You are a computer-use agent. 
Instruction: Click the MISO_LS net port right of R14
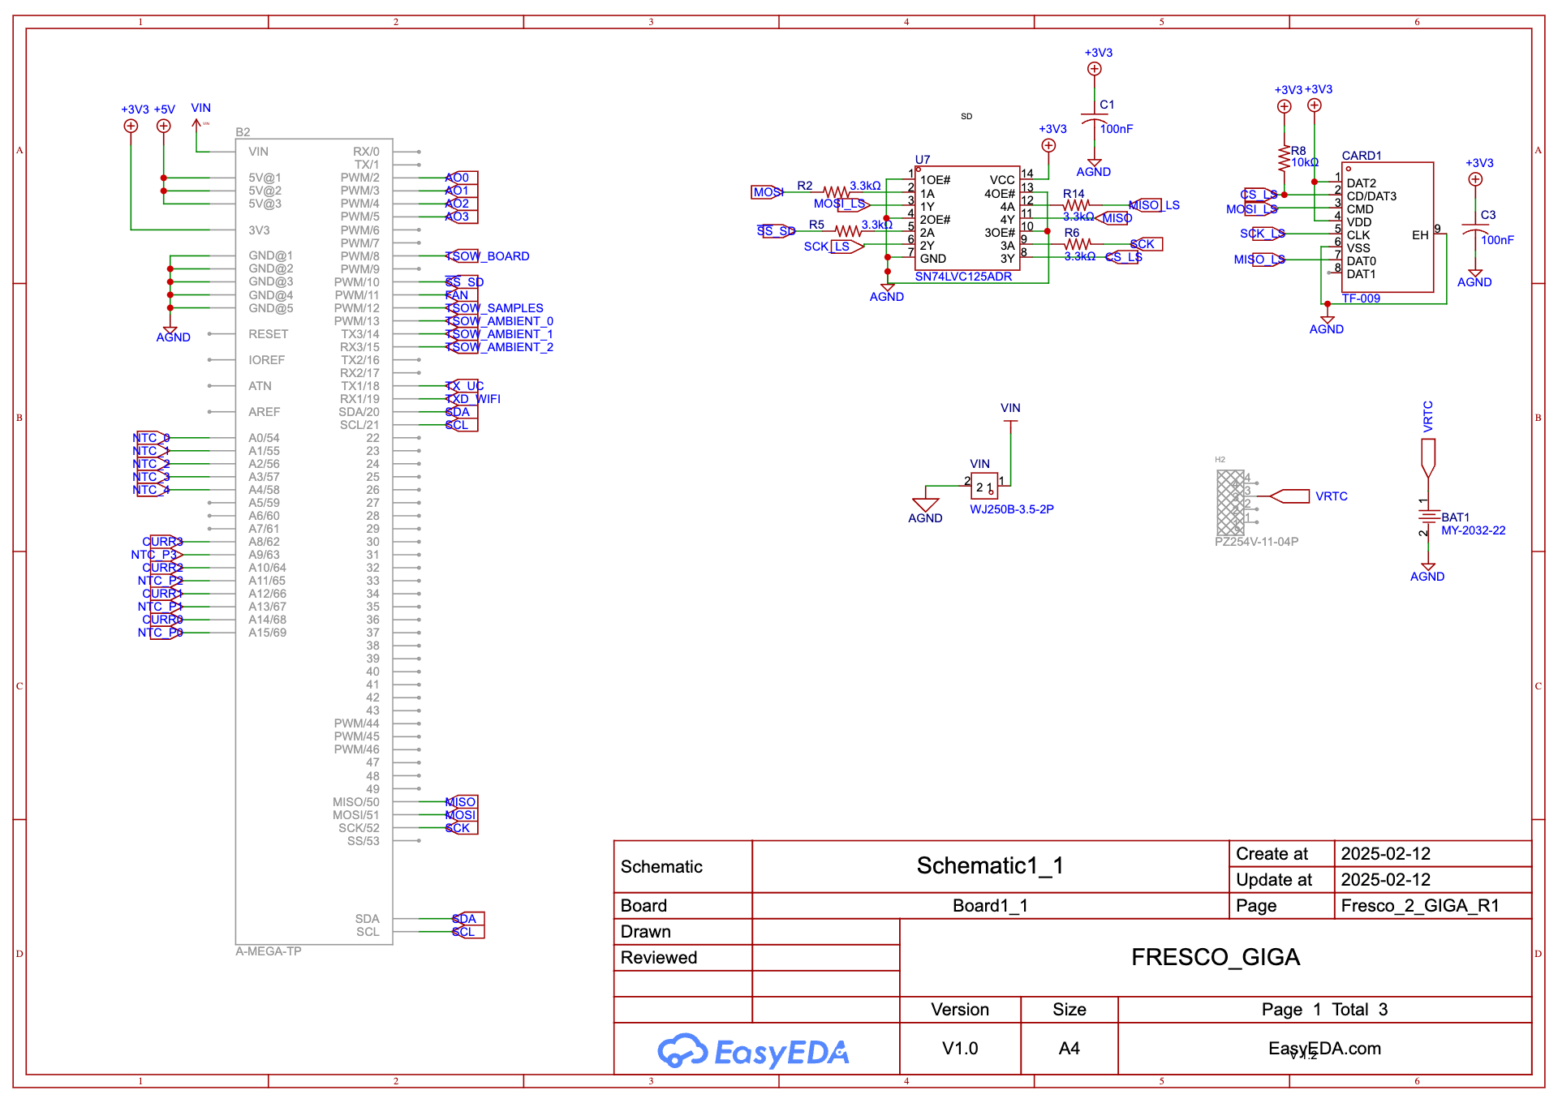[x=1146, y=205]
